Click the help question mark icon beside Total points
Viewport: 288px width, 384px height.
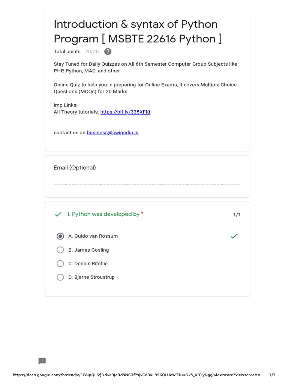(108, 52)
